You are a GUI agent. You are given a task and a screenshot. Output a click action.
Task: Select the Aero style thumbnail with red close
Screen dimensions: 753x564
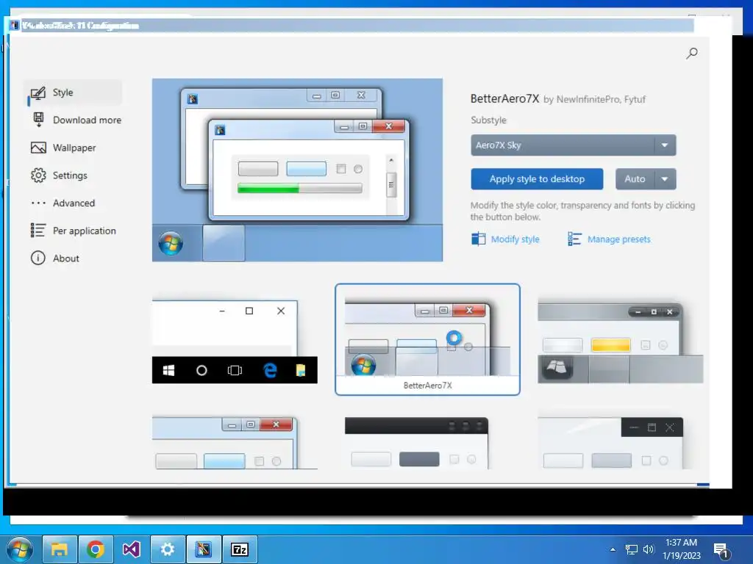[235, 442]
